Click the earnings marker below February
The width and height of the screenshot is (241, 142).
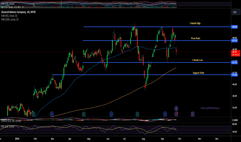pos(34,114)
